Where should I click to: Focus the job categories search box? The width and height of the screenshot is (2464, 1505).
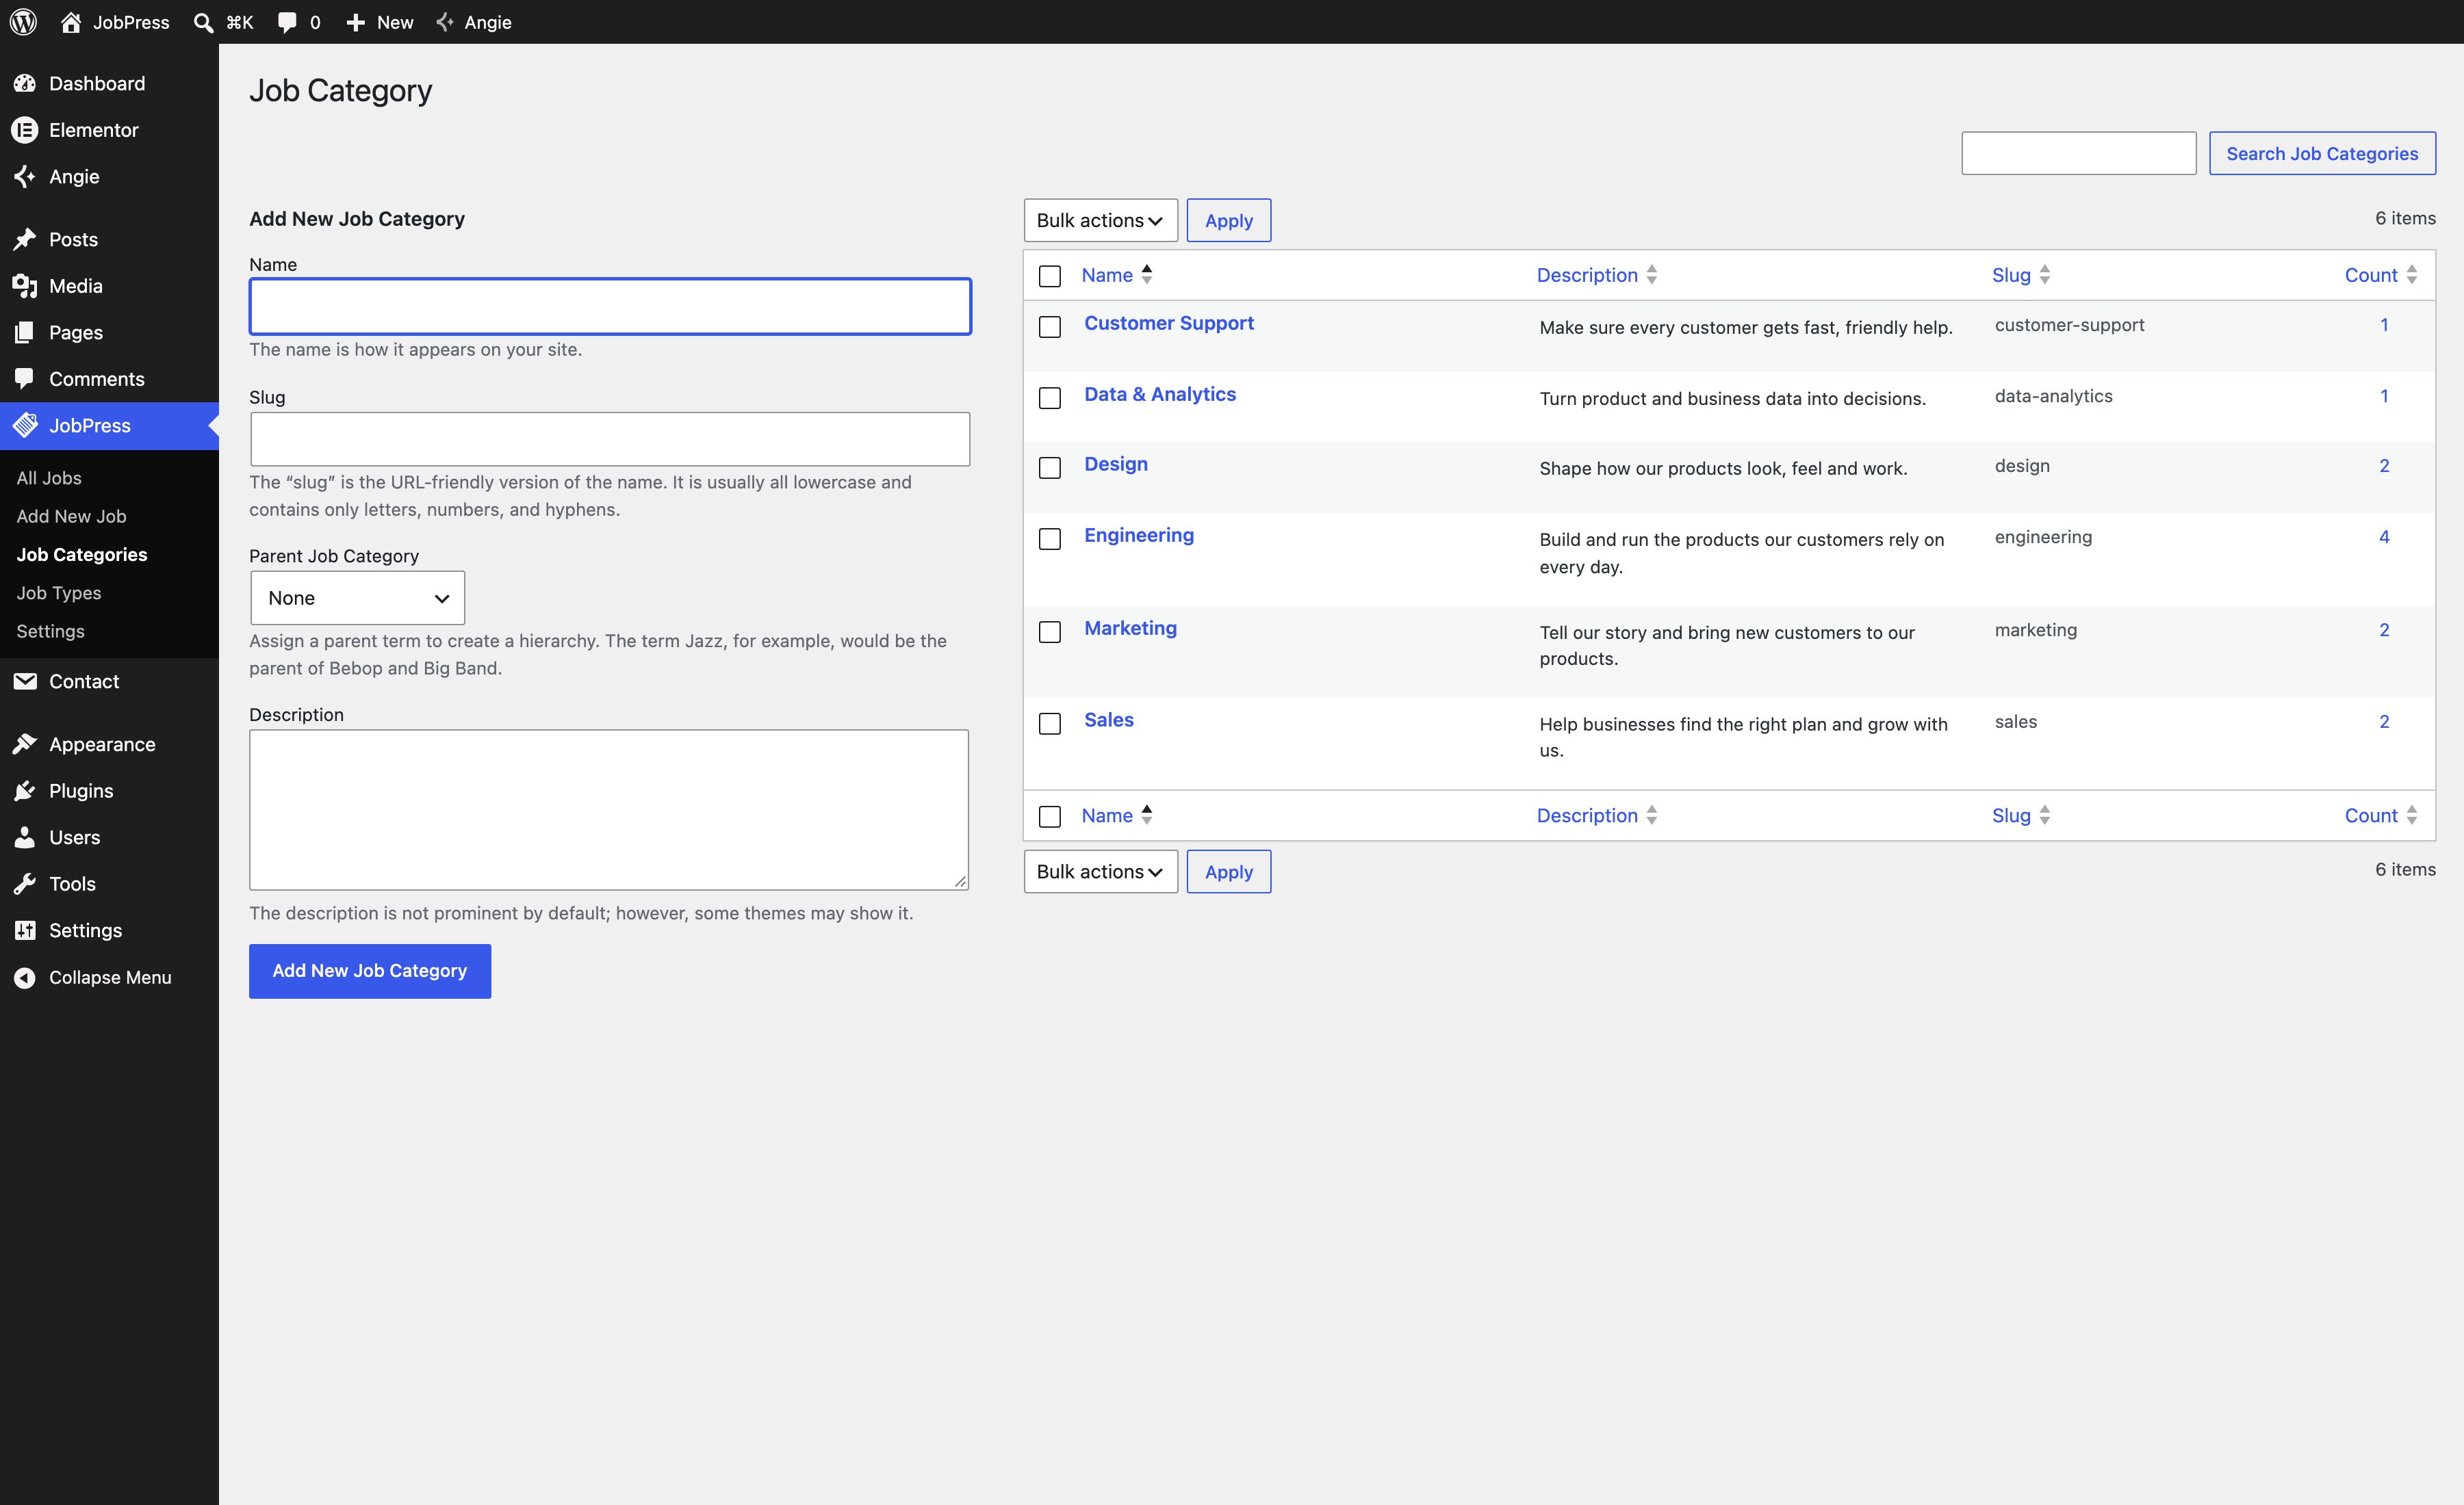(x=2078, y=153)
